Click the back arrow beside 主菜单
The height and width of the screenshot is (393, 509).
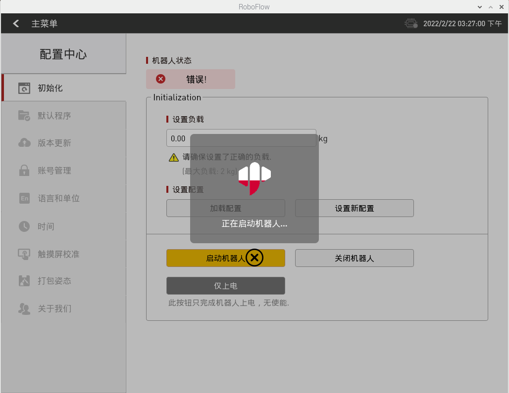[16, 23]
